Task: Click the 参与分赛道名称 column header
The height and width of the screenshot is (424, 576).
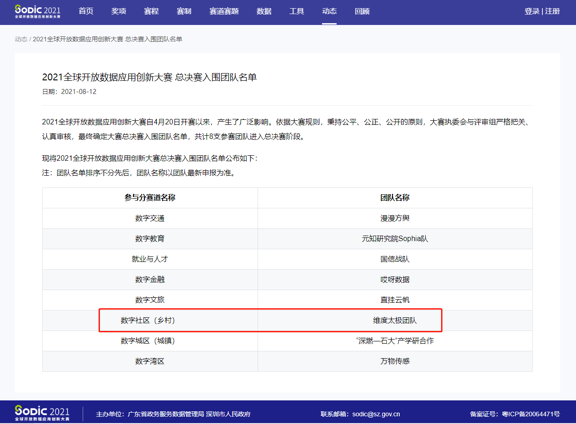Action: [x=150, y=198]
